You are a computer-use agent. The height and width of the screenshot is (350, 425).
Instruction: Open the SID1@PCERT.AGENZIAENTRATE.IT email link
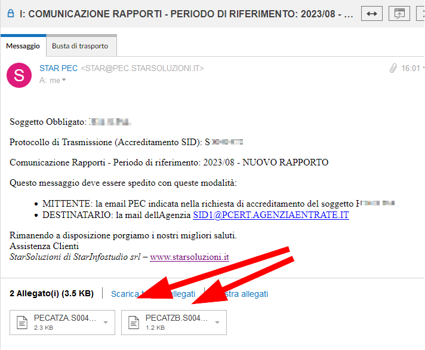[x=271, y=215]
